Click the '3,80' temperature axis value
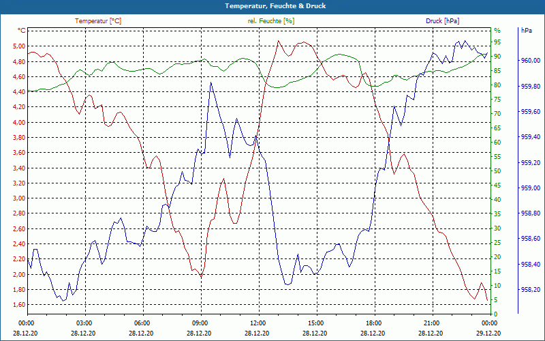This screenshot has height=341, width=545. [x=20, y=138]
